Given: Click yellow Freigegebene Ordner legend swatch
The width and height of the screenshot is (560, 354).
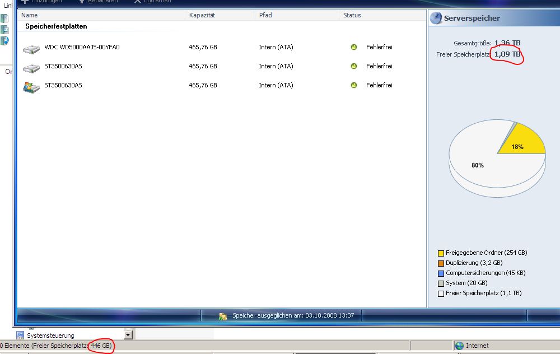Looking at the screenshot, I should (441, 253).
